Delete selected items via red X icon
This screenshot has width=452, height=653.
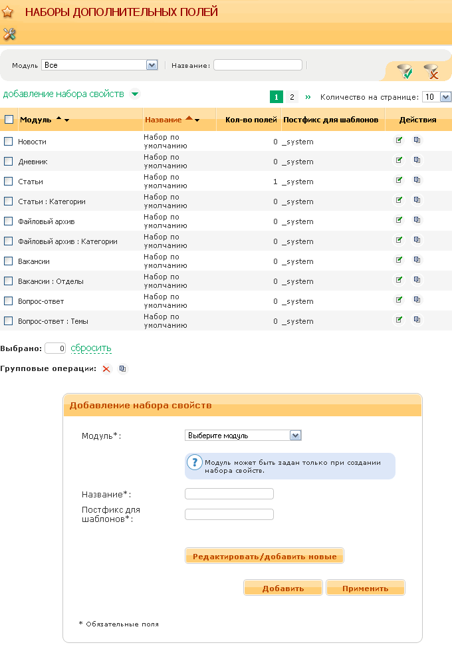(x=106, y=369)
